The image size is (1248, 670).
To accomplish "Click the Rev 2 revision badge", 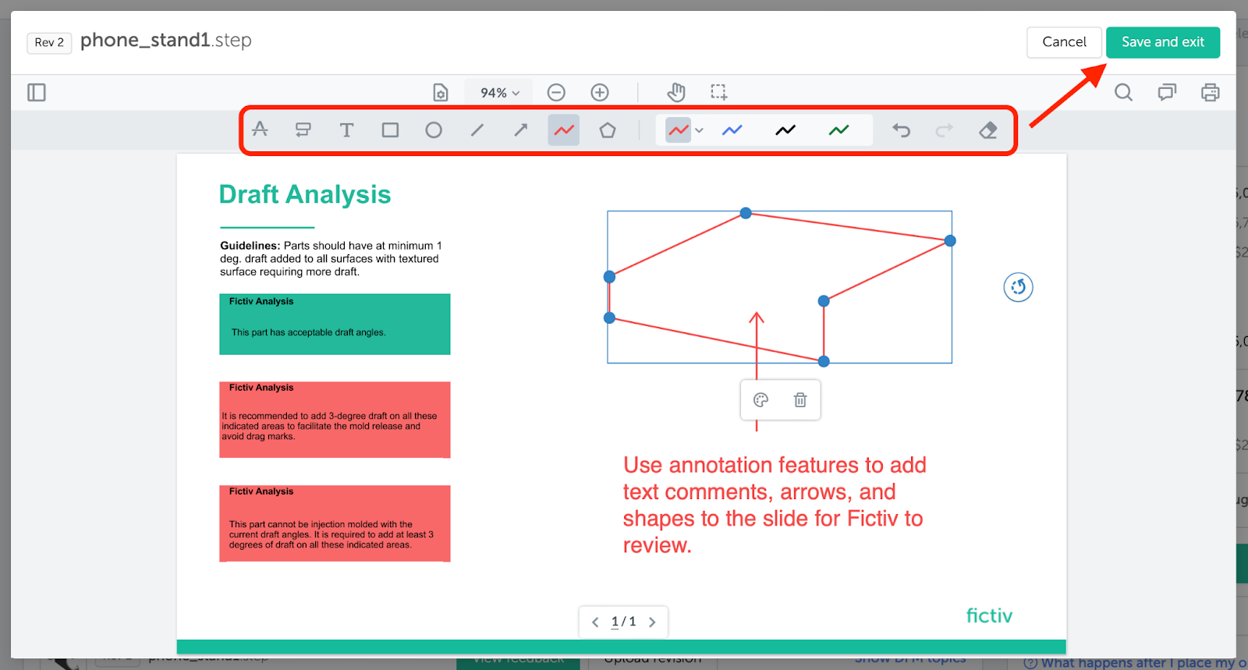I will [x=49, y=42].
